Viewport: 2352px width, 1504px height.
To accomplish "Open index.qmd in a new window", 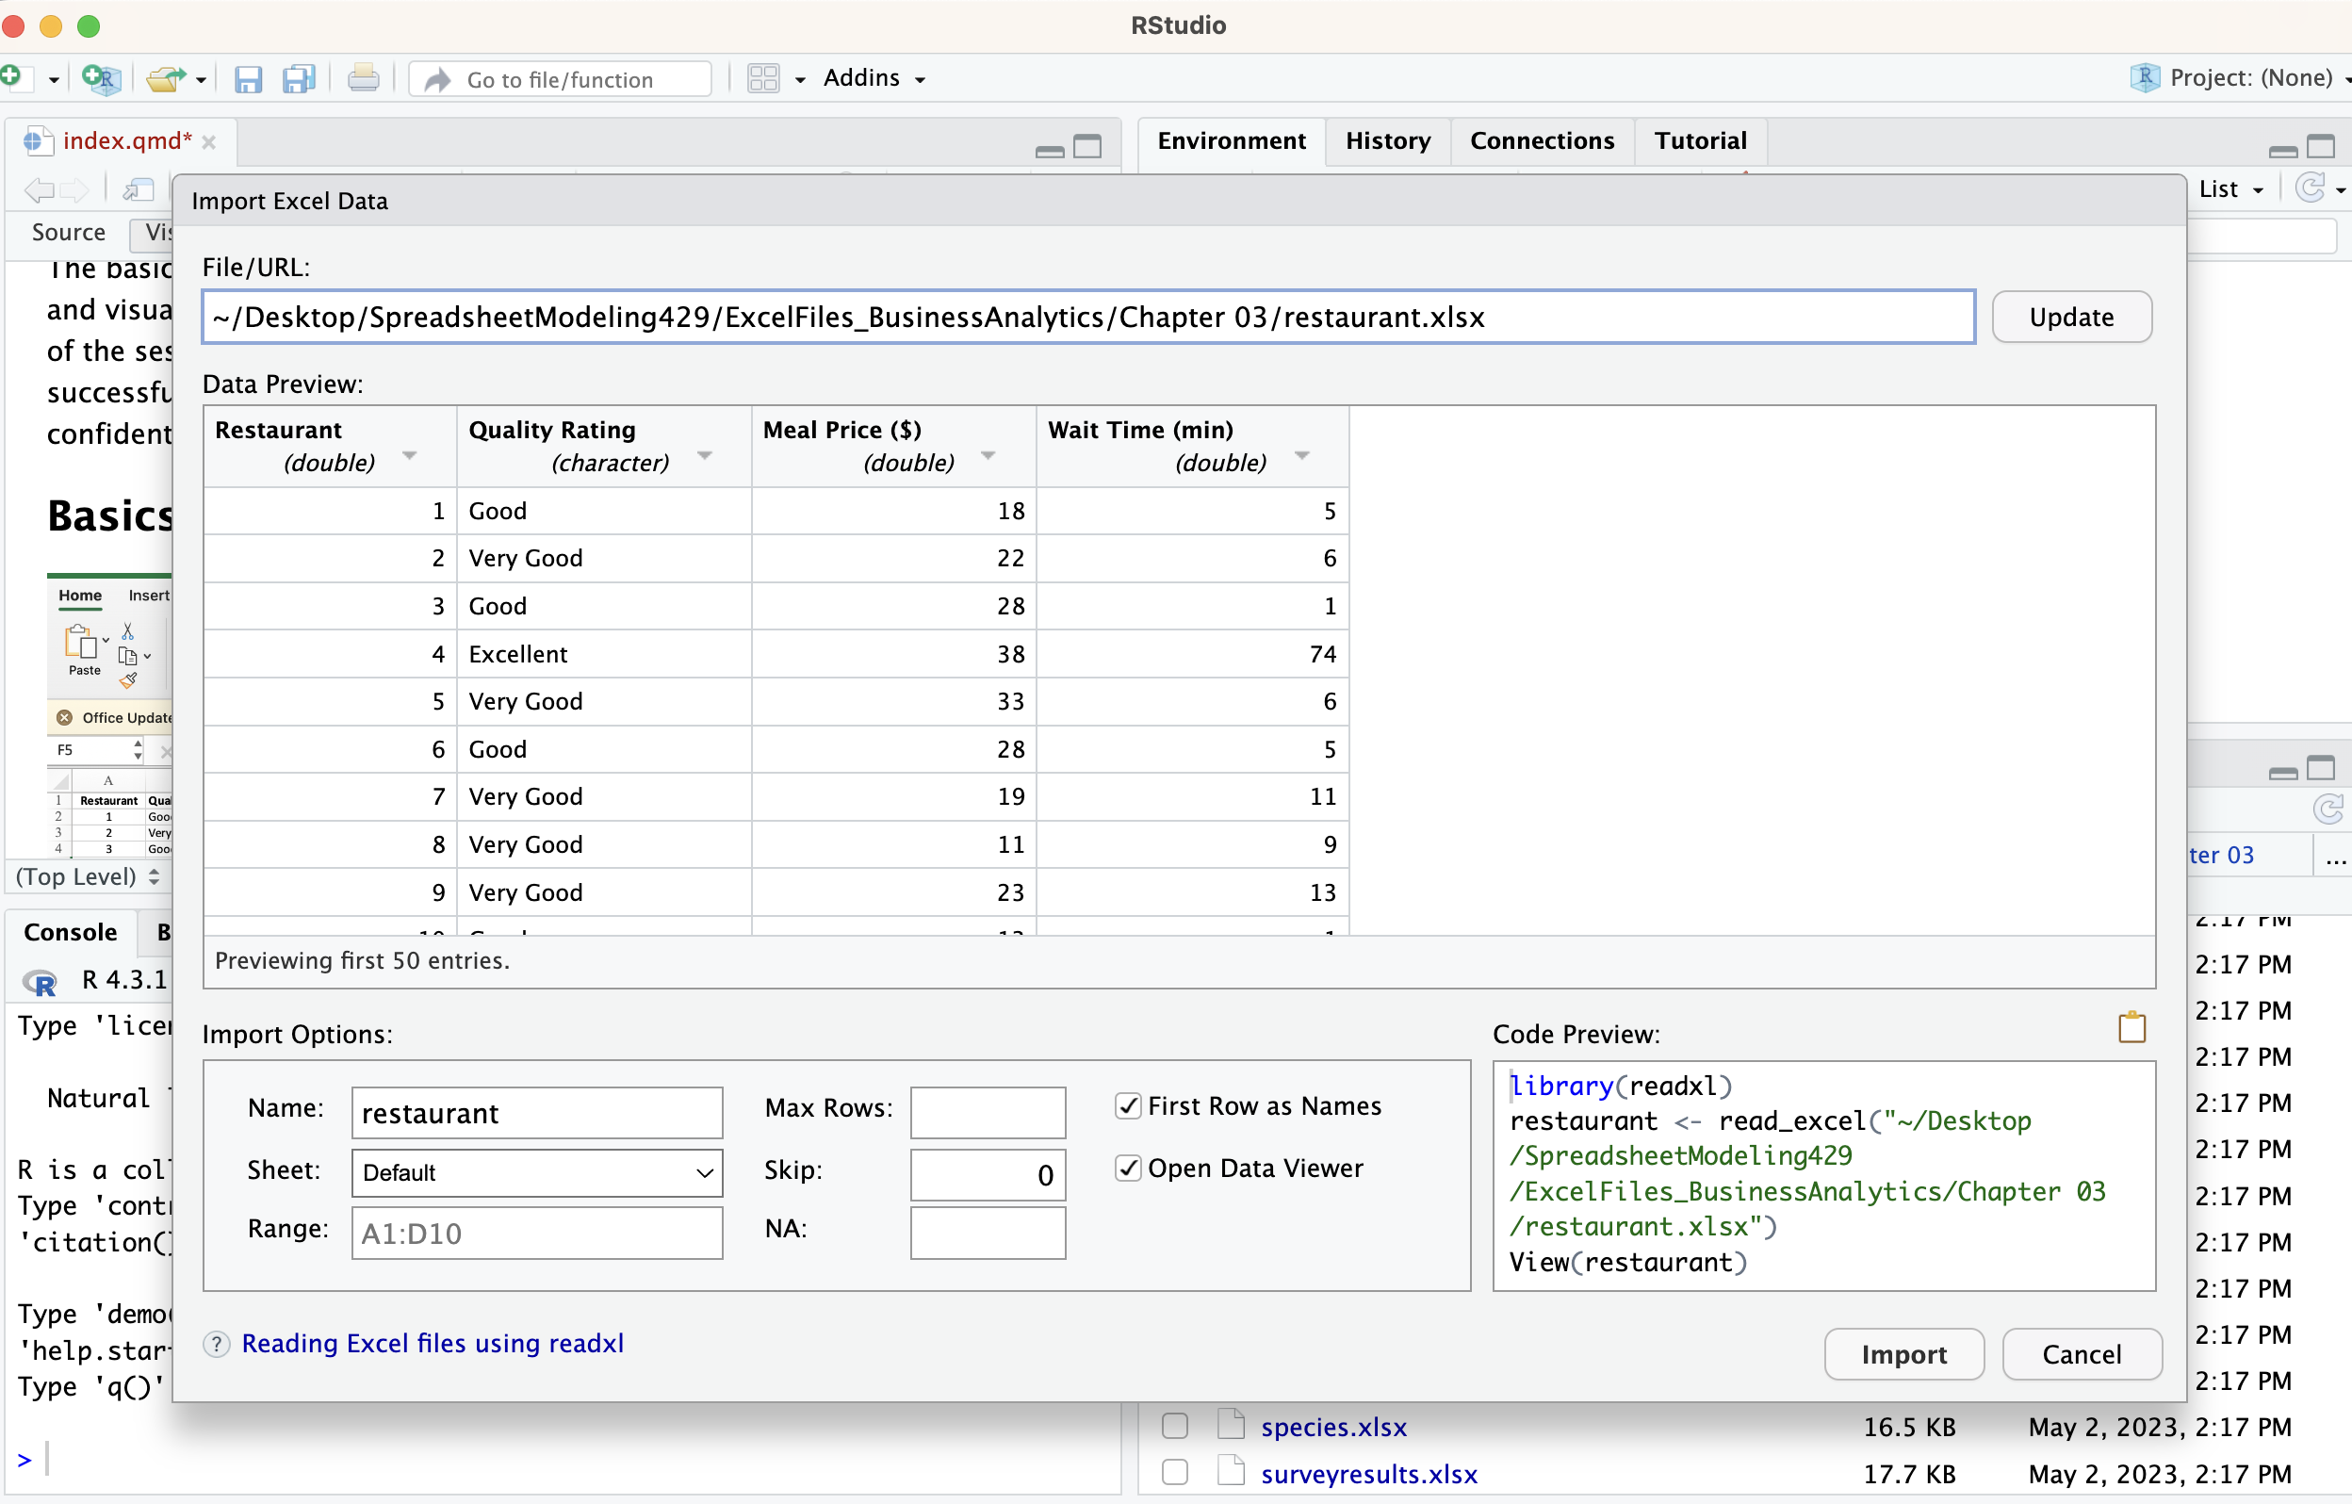I will pyautogui.click(x=138, y=189).
